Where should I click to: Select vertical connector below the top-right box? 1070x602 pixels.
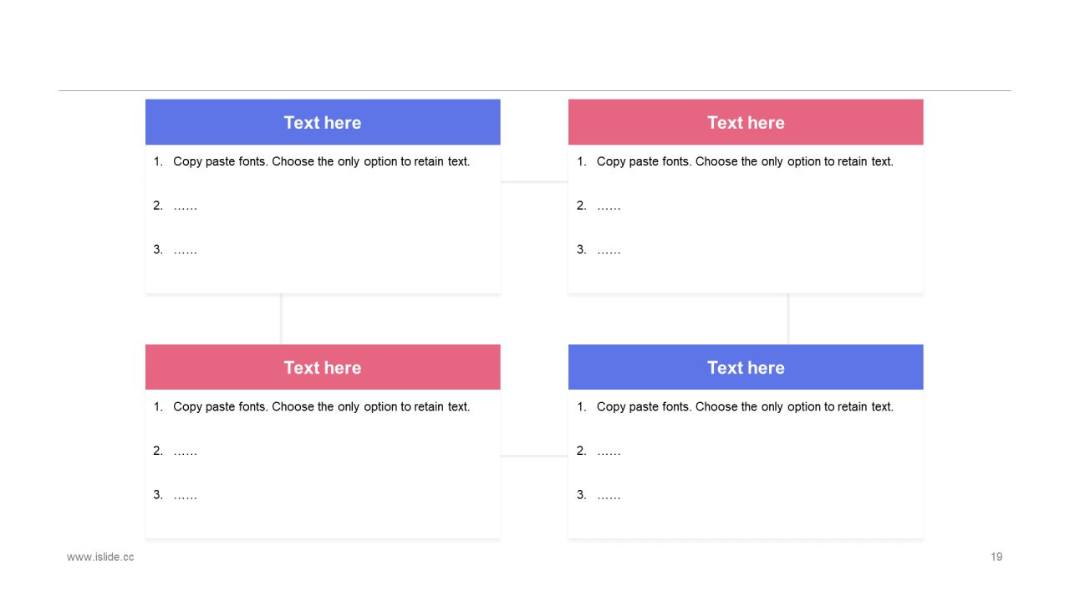788,319
